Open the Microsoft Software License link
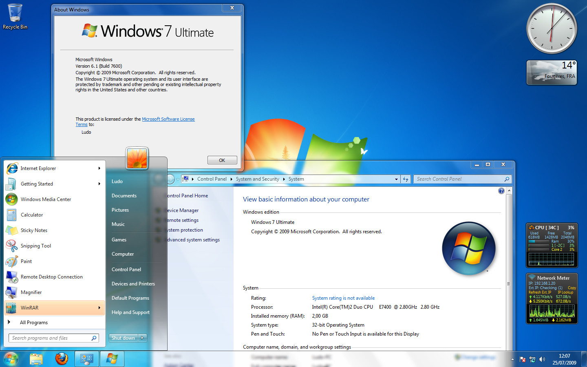Viewport: 587px width, 367px height. coord(168,119)
